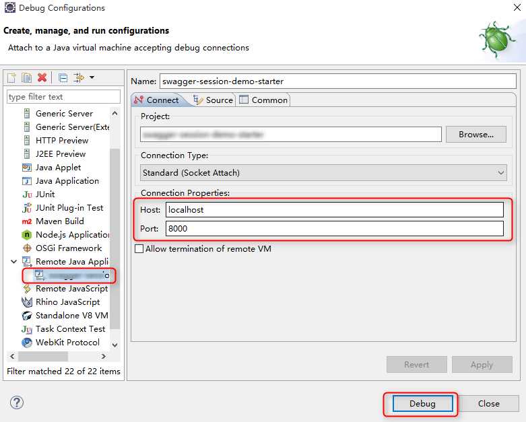Click horizontal scroll right arrow
Screen dimensions: 526x422
[x=103, y=356]
